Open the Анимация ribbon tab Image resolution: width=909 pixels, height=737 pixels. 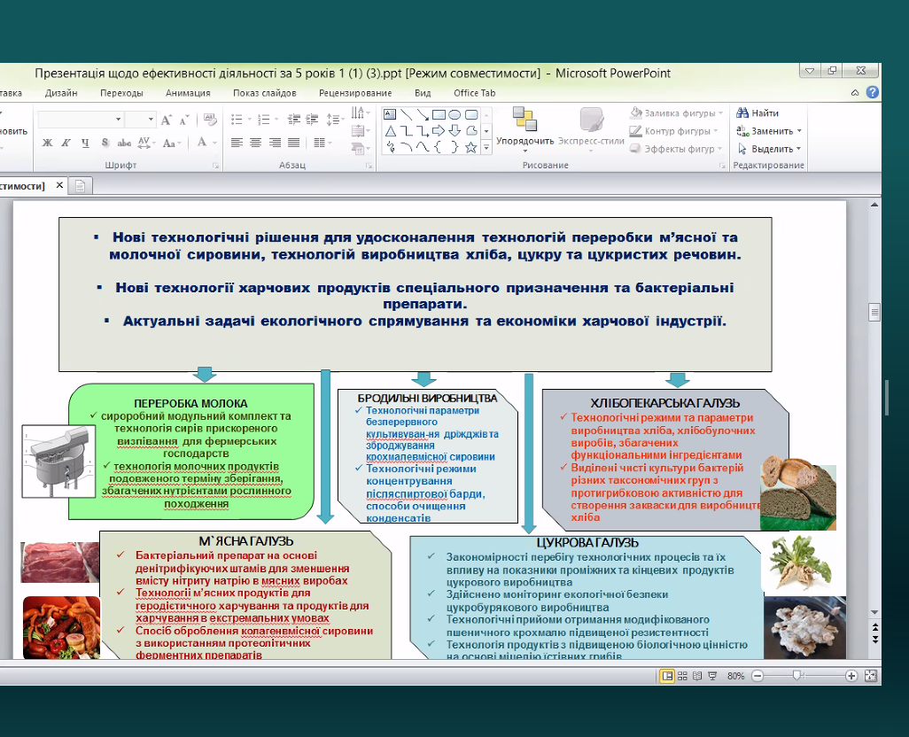188,93
